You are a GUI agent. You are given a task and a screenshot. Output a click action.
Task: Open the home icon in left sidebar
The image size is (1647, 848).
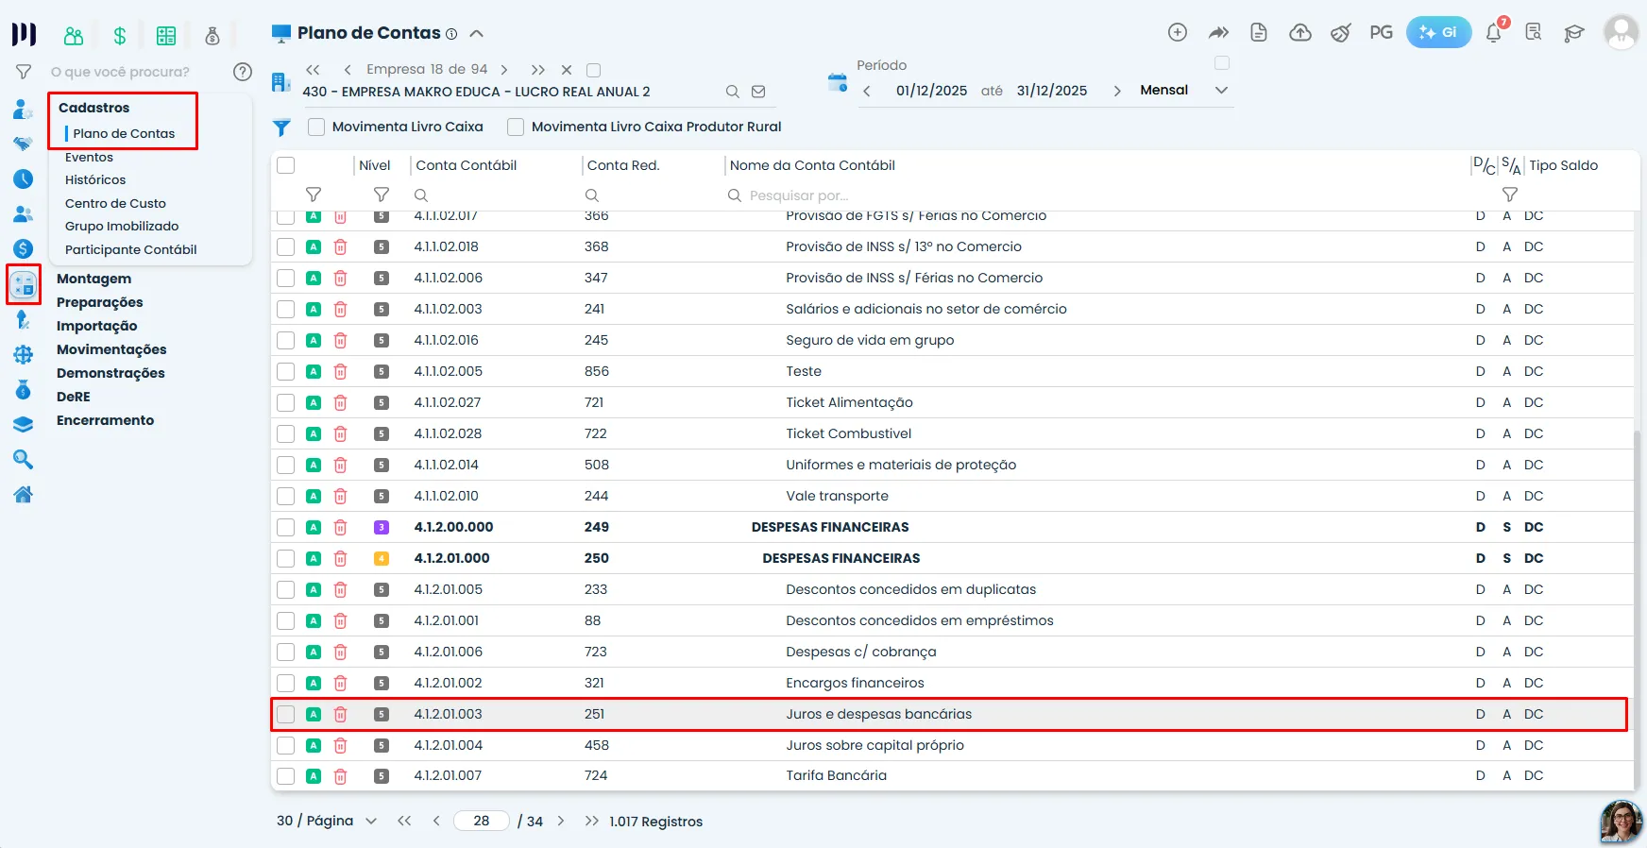[x=24, y=494]
